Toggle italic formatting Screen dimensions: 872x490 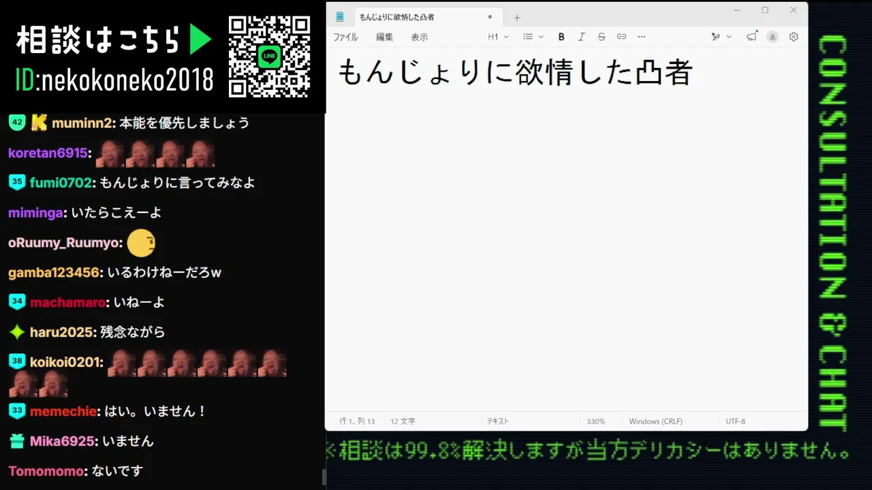(x=581, y=37)
